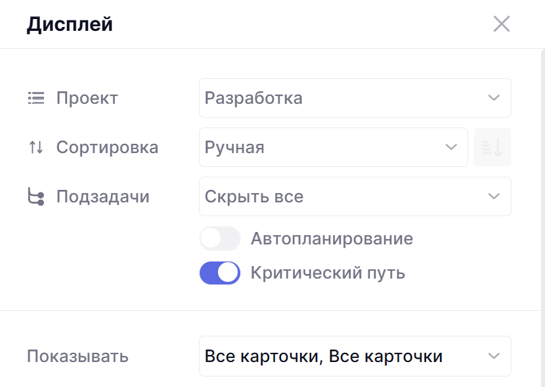Screen dimensions: 545x387
Task: Click the chevron arrow in the Разработка field
Action: (x=494, y=98)
